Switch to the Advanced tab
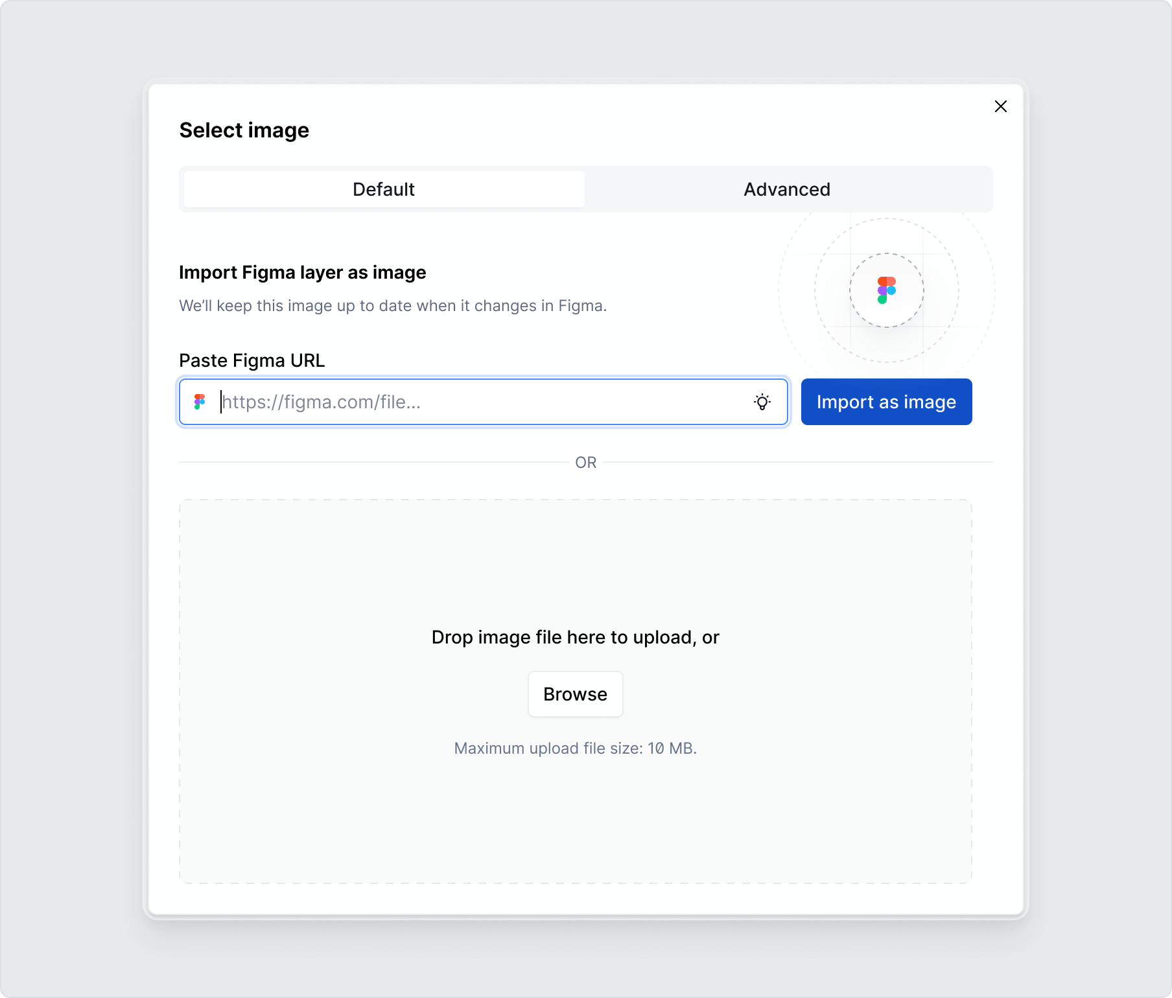 [x=787, y=189]
